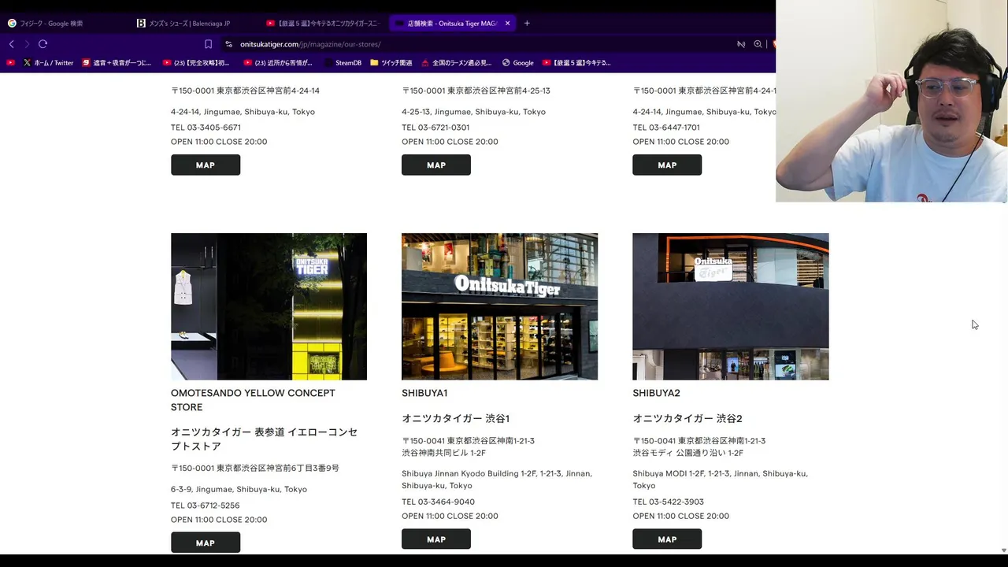Click the muted-audio icon in address bar

pos(741,44)
